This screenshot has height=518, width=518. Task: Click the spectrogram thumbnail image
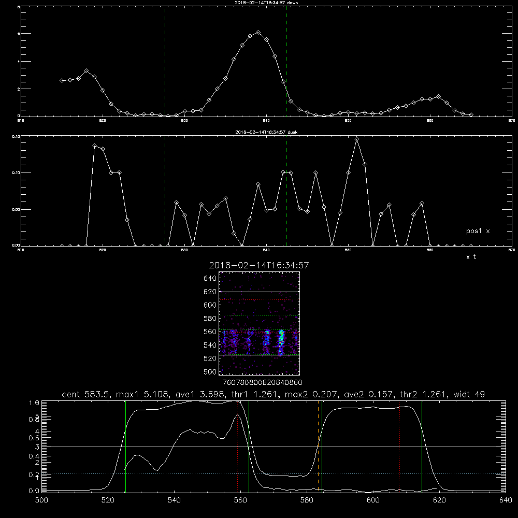coord(259,323)
